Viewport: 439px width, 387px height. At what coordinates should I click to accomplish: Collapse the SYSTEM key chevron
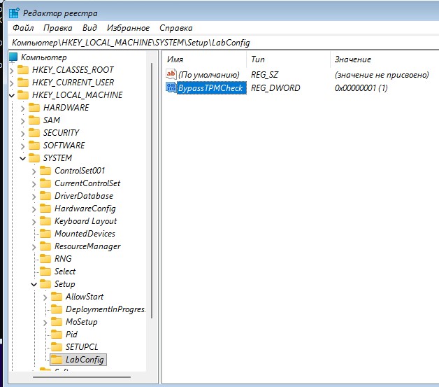click(x=22, y=158)
